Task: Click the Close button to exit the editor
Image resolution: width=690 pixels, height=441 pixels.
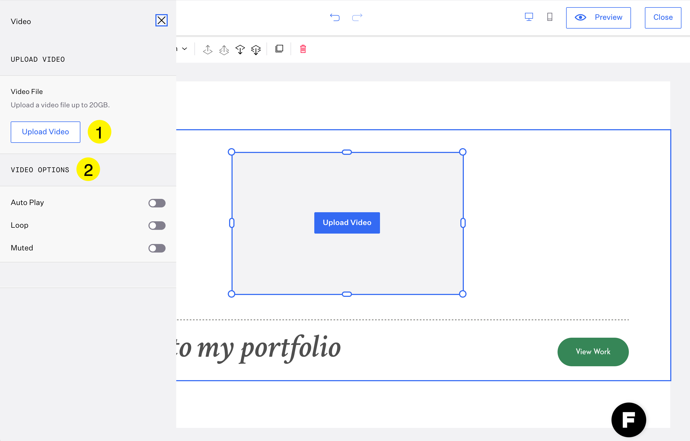Action: [663, 17]
